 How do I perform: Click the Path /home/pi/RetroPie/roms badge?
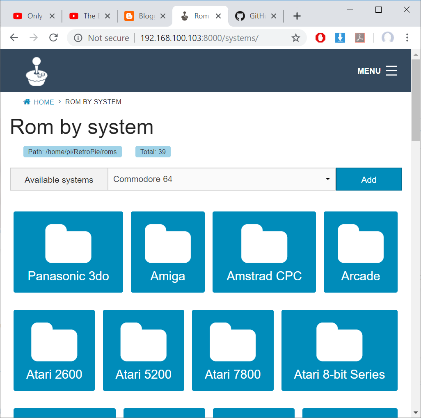pyautogui.click(x=73, y=152)
